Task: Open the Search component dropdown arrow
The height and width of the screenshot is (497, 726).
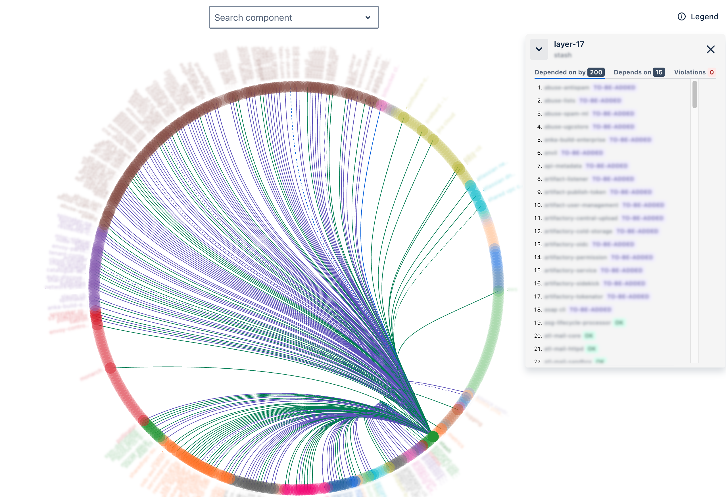Action: [368, 18]
